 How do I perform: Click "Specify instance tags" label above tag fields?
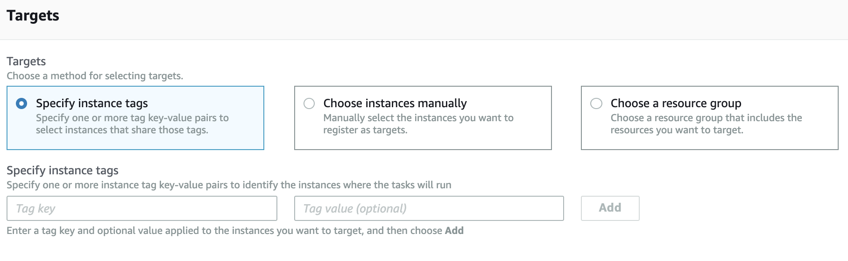click(63, 171)
